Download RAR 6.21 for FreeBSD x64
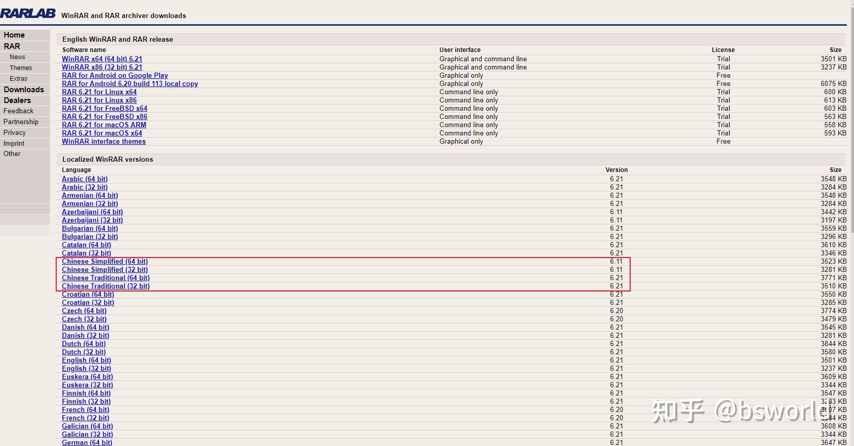The height and width of the screenshot is (446, 854). (x=105, y=109)
